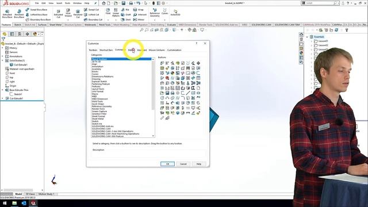Open the ConfigurationManager tab icon
Viewport: 368px width, 207px height.
20,34
